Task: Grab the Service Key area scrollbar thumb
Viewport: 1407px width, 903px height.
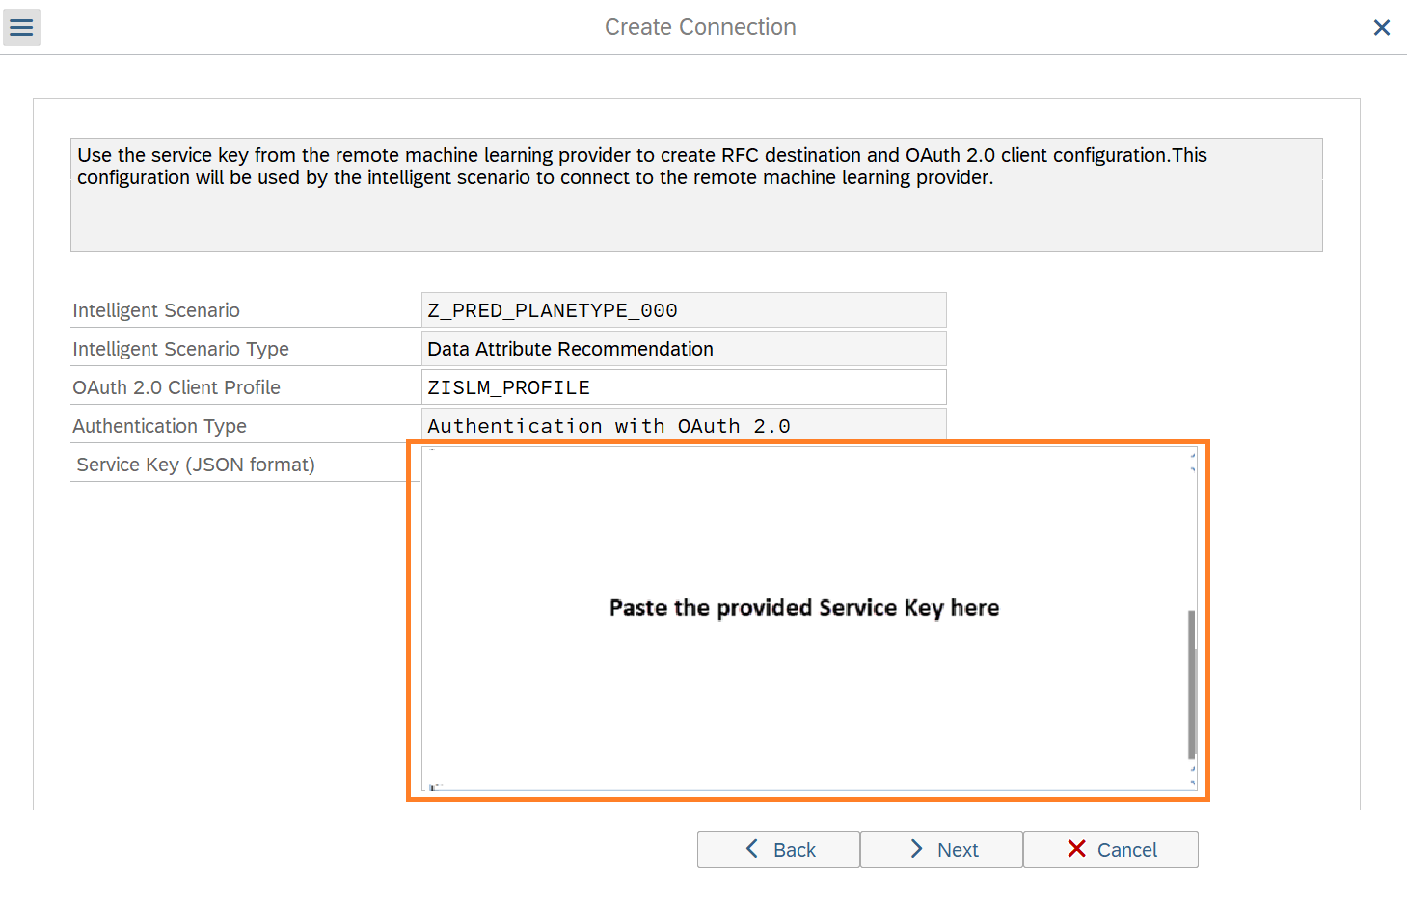Action: (x=1192, y=684)
